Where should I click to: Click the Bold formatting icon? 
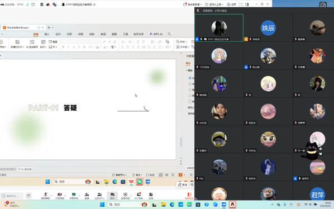point(63,47)
